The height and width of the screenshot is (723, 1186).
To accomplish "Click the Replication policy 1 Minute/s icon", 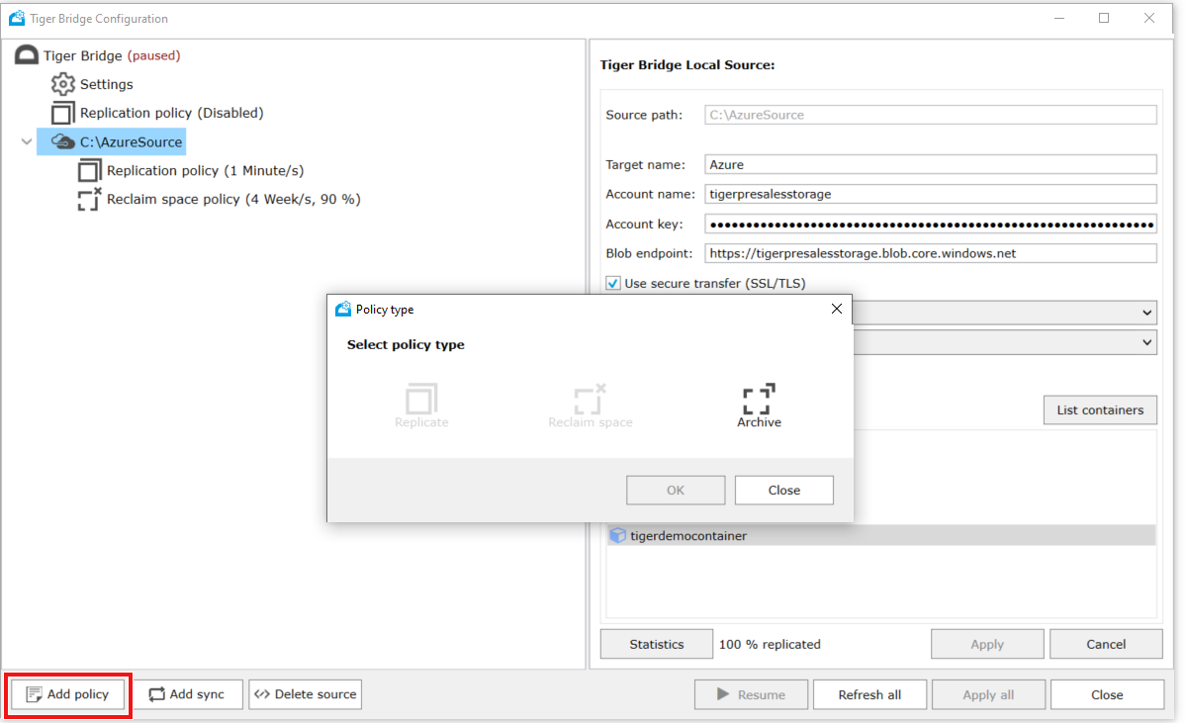I will point(89,170).
